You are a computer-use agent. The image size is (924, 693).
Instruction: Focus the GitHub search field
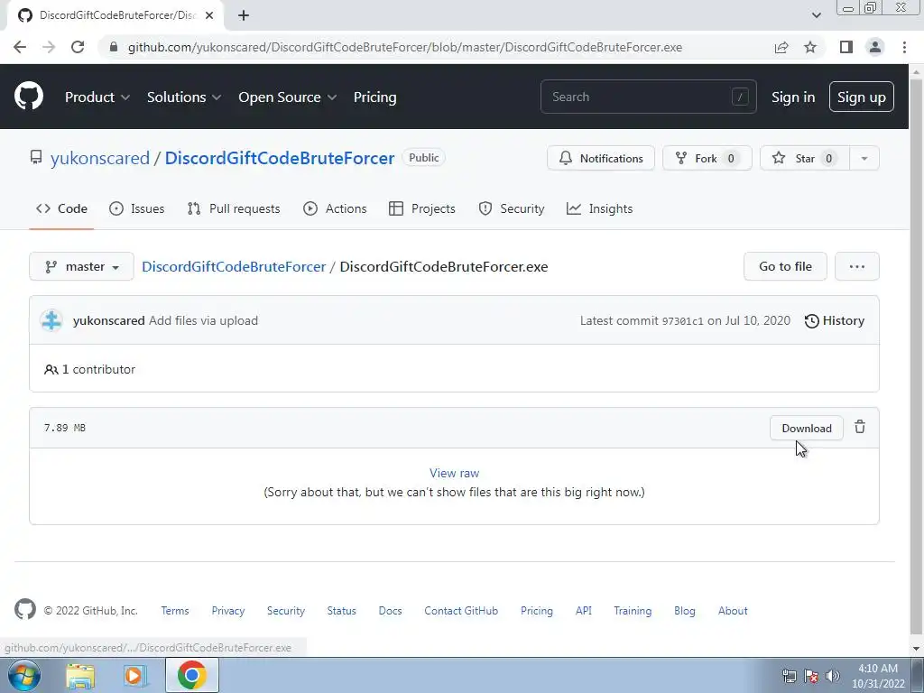click(648, 97)
